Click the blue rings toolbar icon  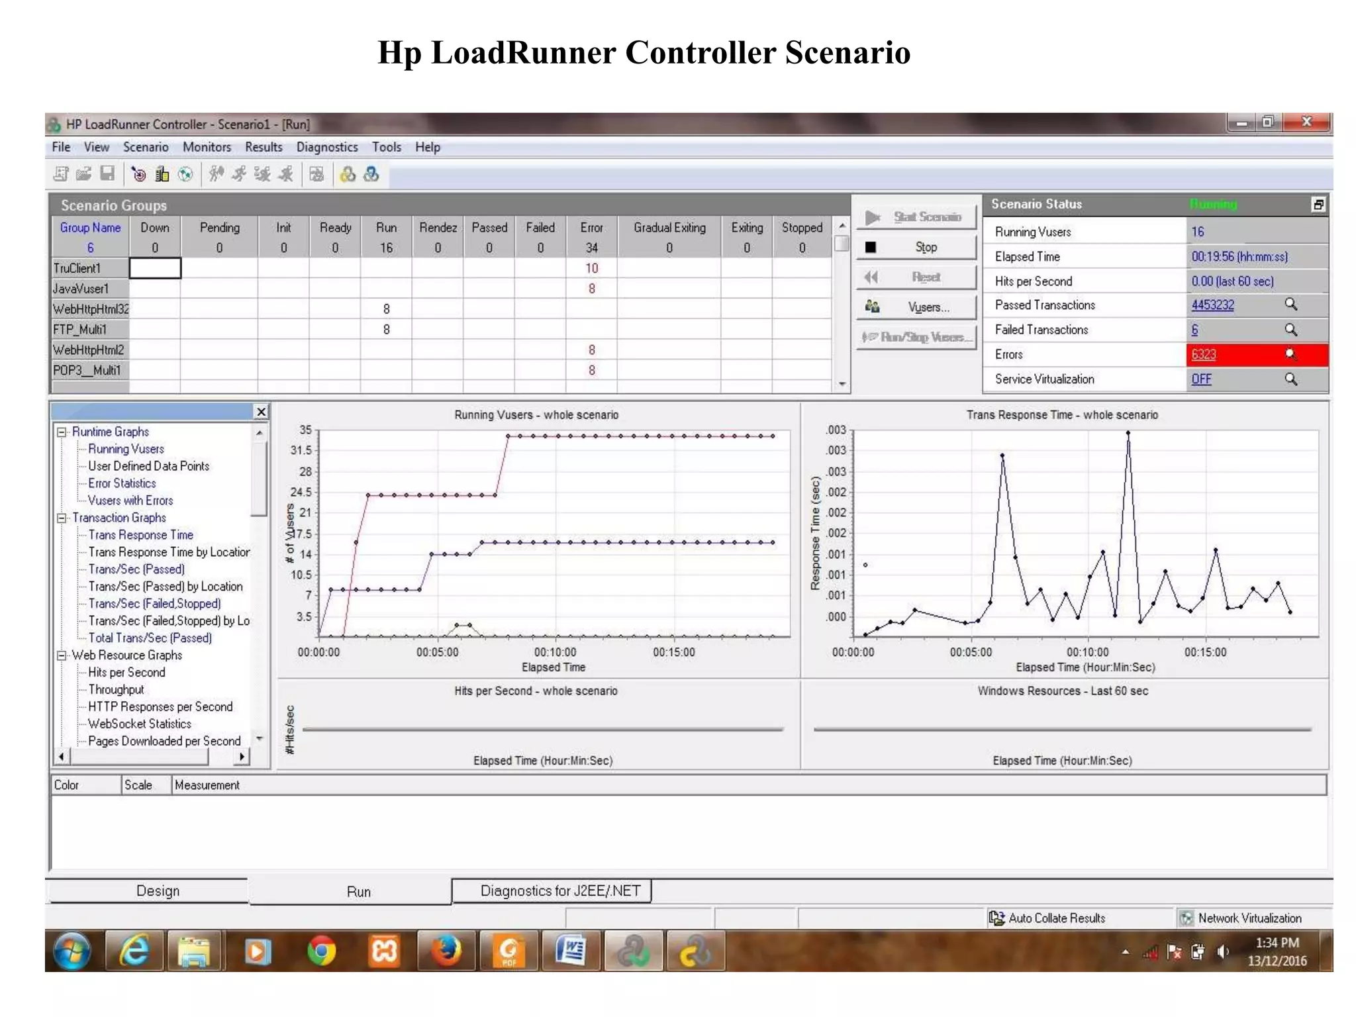tap(371, 174)
